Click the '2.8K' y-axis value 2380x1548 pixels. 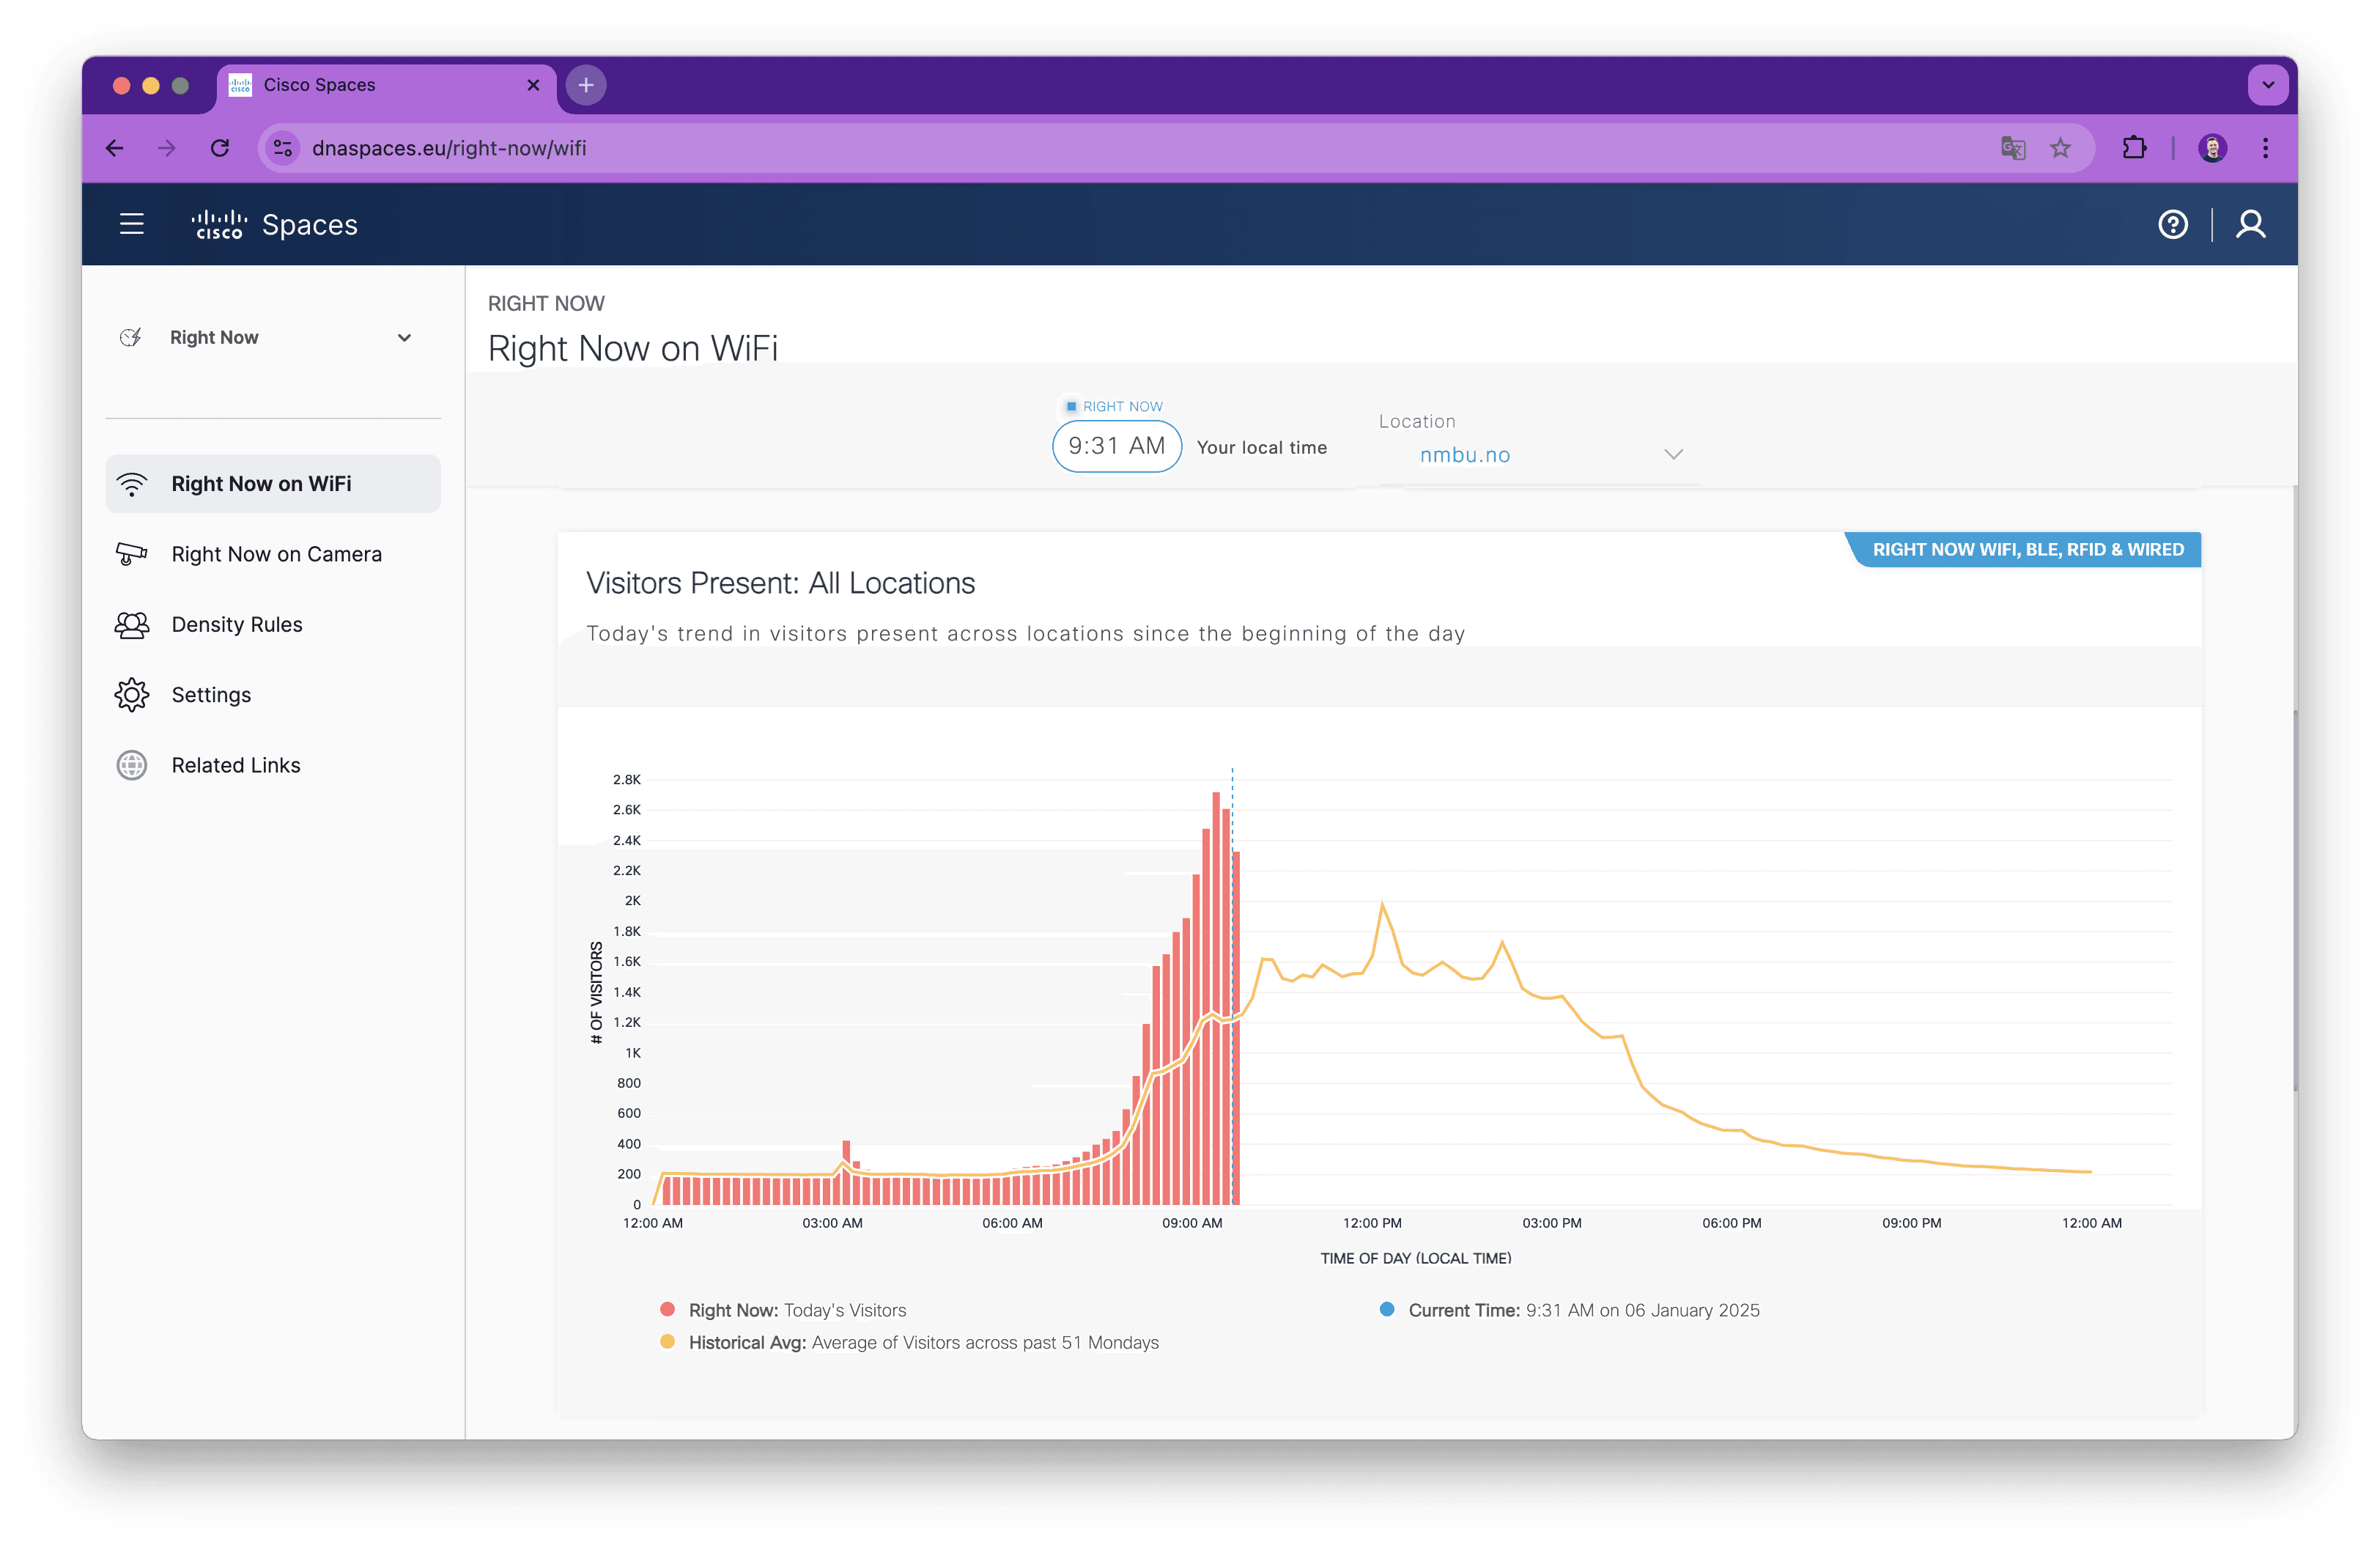click(x=627, y=779)
